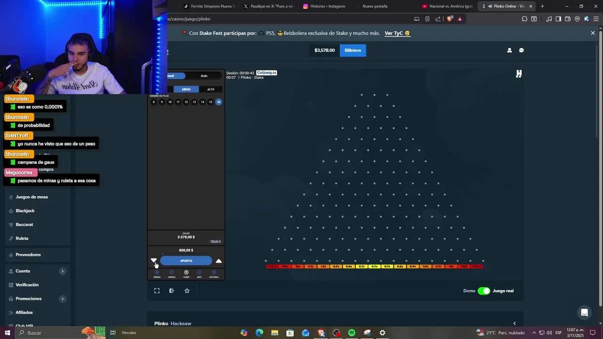
Task: Open the Info icon in Plinko
Action: [199, 273]
